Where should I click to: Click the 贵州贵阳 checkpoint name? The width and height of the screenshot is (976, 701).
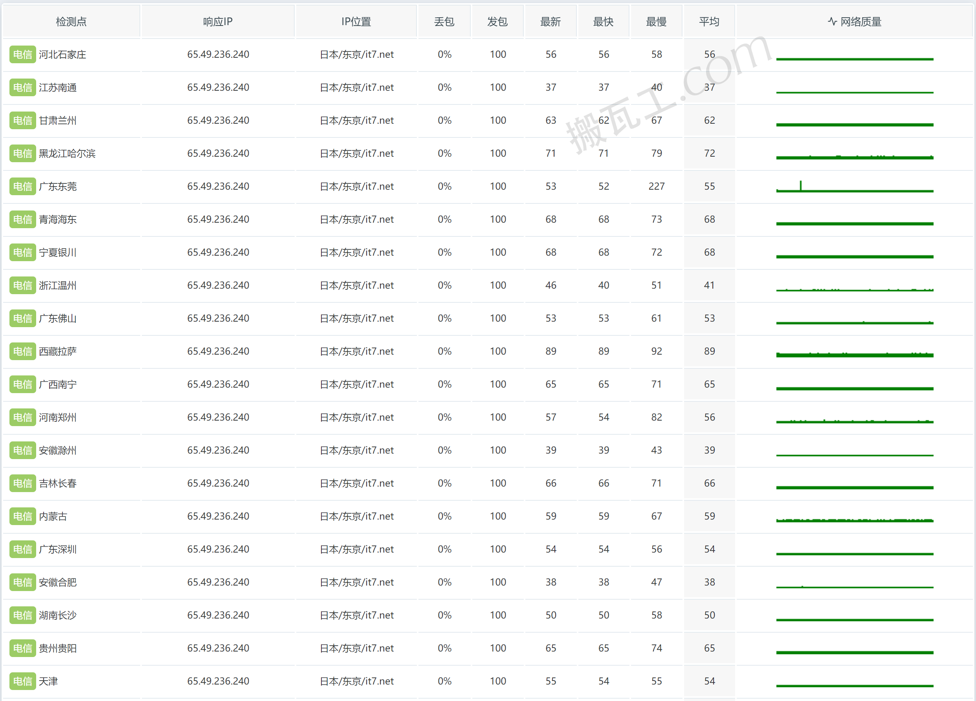(x=58, y=648)
